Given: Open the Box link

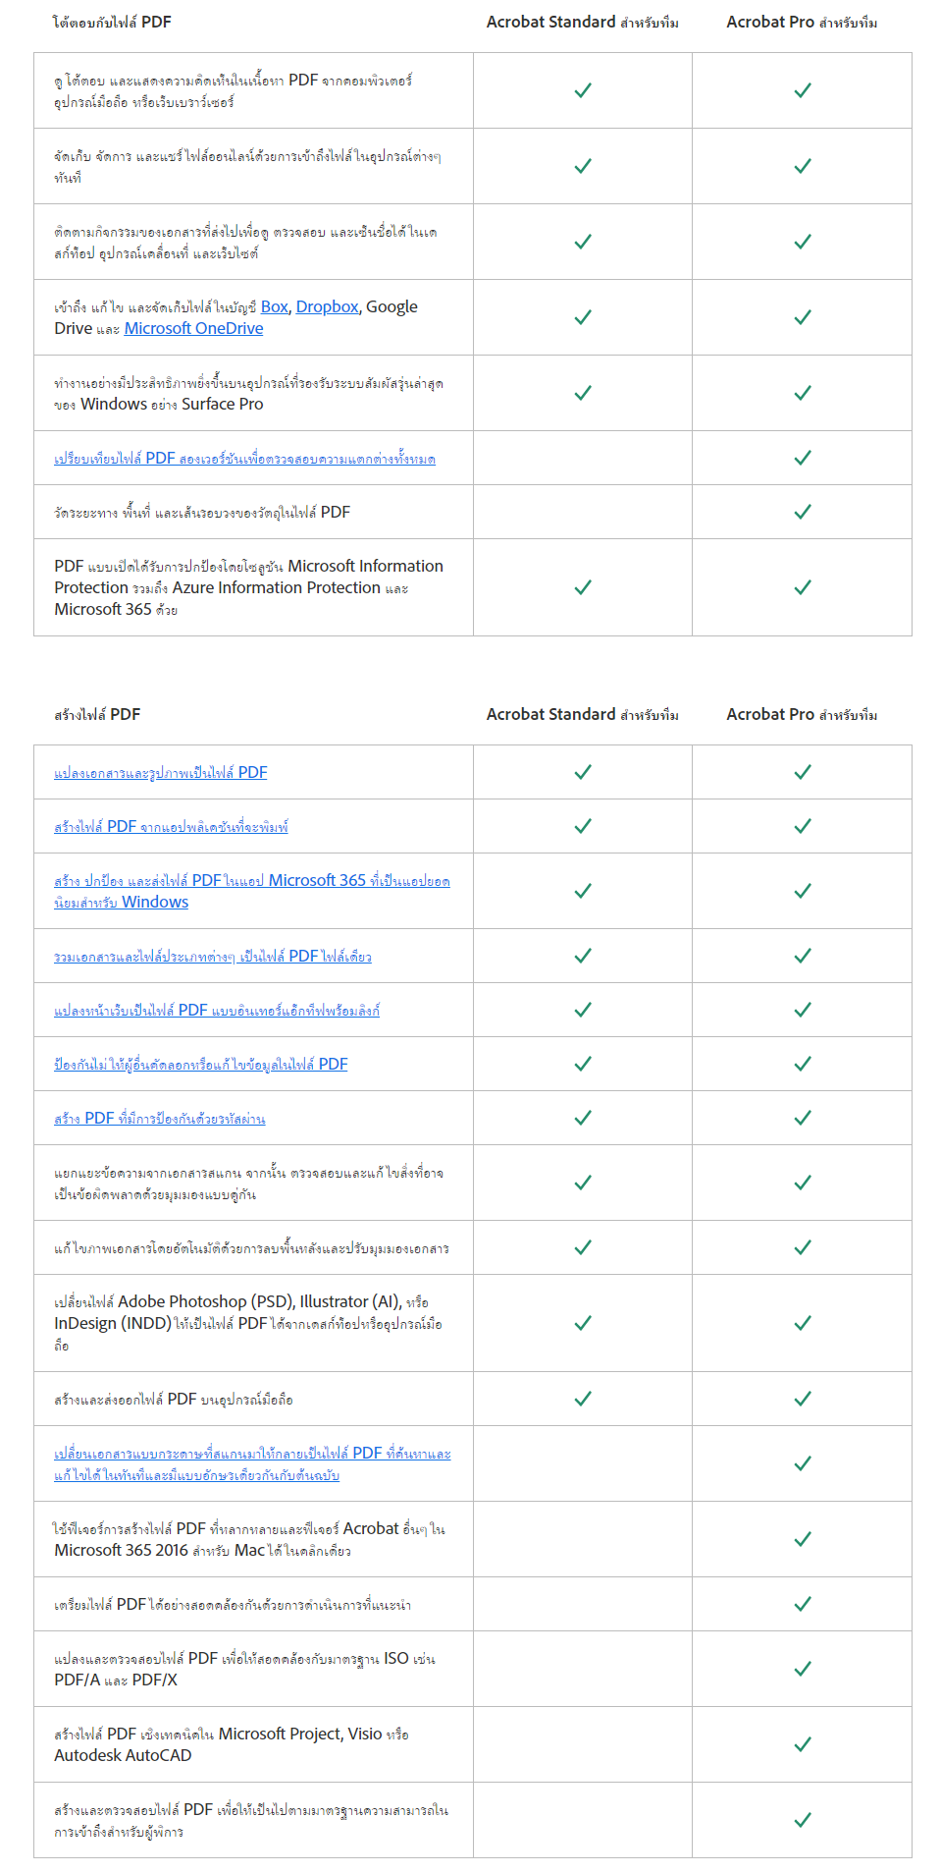Looking at the screenshot, I should (x=274, y=306).
